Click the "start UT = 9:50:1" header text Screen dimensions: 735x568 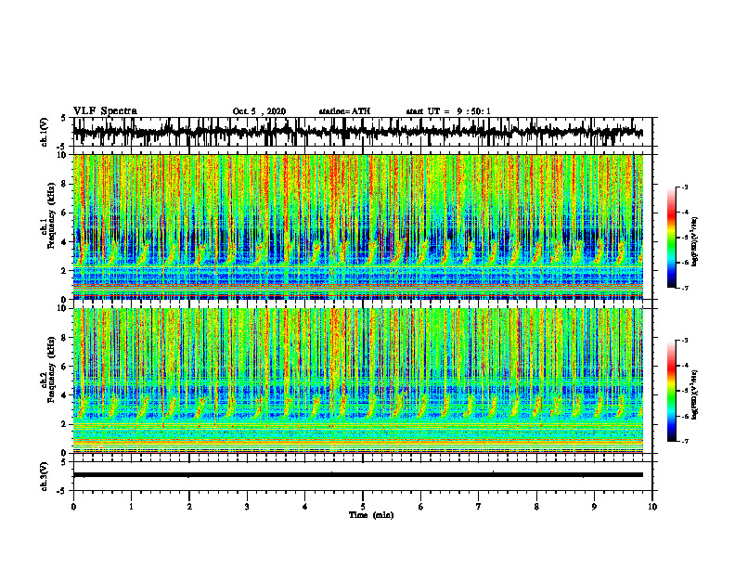(448, 111)
